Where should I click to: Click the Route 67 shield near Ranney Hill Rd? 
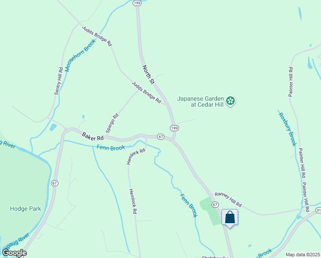215,205
